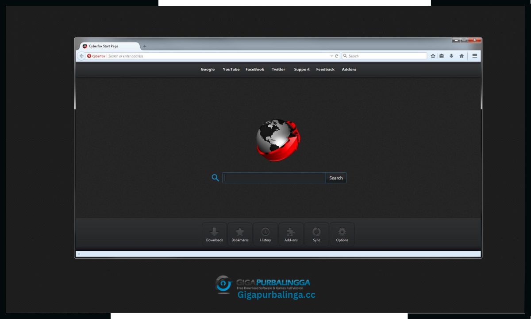Open Bookmarks from the bottom launcher

240,234
